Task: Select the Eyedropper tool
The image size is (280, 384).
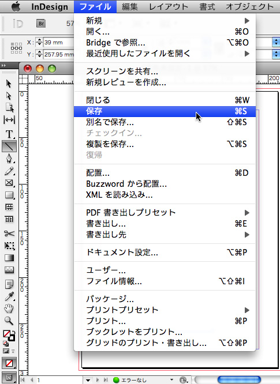Action: [x=9, y=296]
